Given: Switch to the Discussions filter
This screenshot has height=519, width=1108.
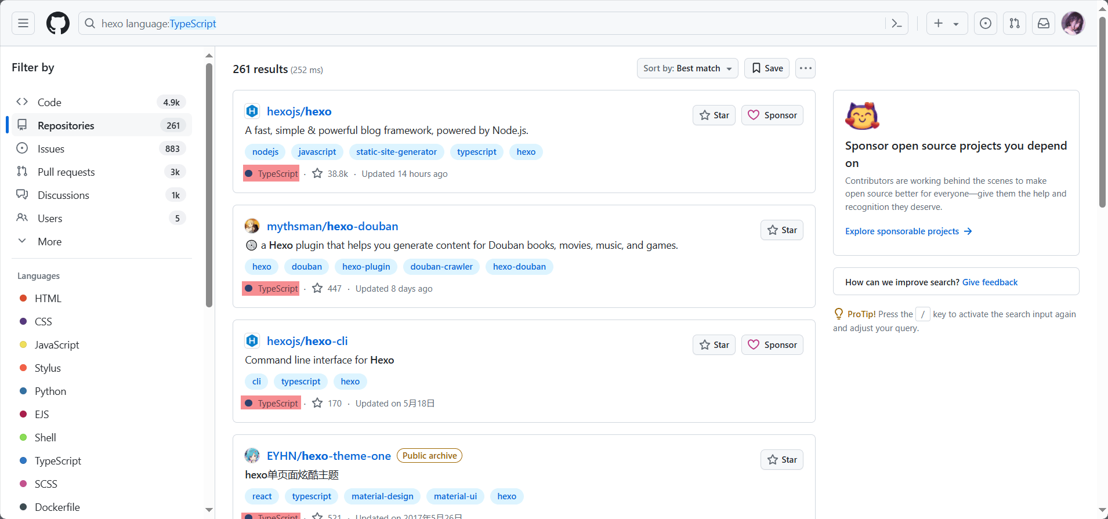Looking at the screenshot, I should 63,195.
